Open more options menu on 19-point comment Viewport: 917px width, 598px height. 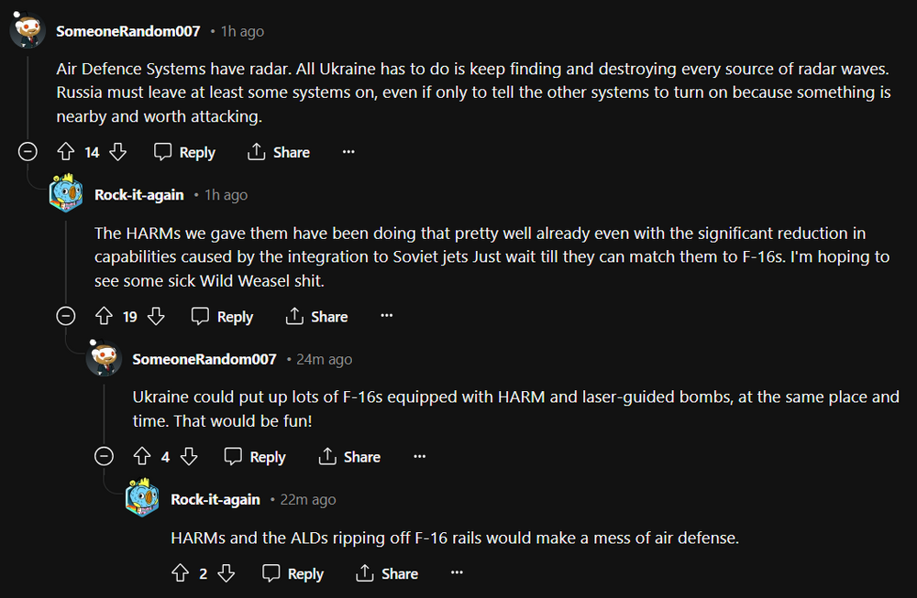click(386, 317)
